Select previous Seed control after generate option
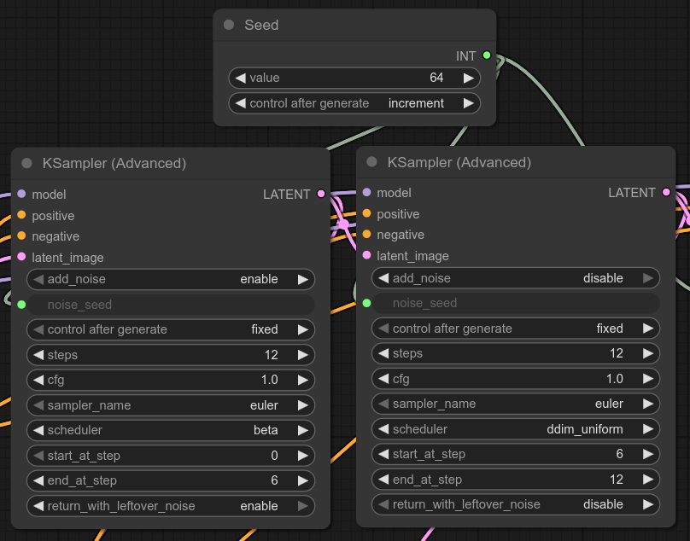Image resolution: width=690 pixels, height=541 pixels. pyautogui.click(x=240, y=103)
